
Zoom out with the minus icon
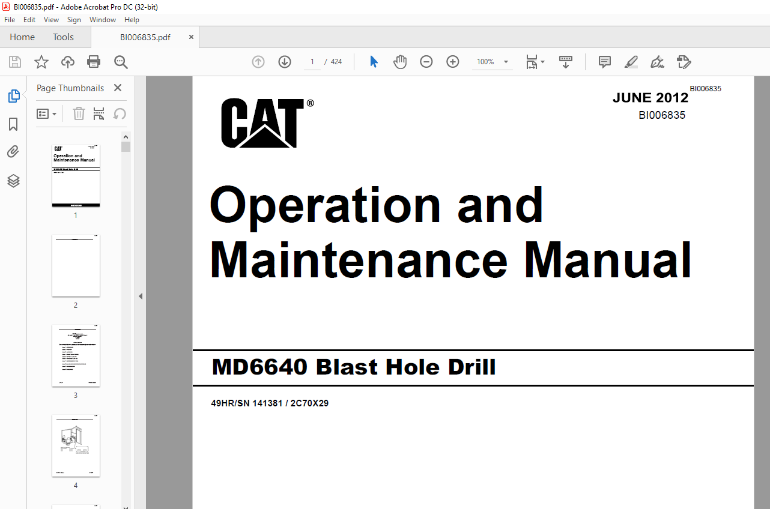pos(426,62)
